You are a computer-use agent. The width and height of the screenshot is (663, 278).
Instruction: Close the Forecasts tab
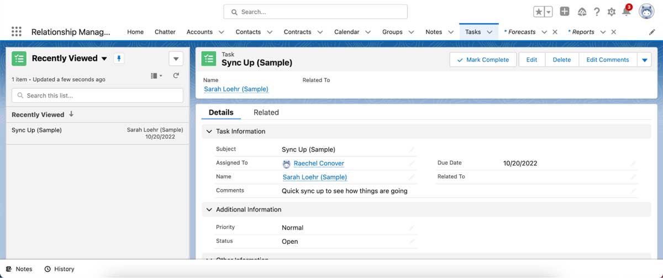point(555,32)
